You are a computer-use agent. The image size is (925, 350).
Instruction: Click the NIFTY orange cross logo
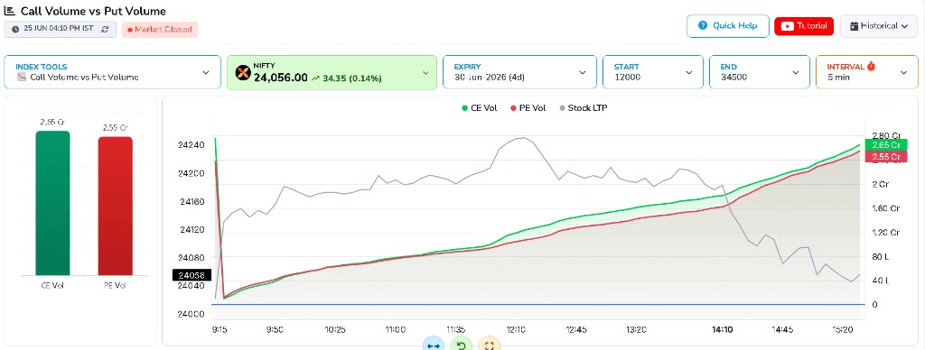pos(243,73)
